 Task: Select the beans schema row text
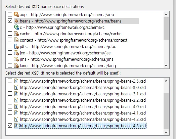[x=71, y=21]
